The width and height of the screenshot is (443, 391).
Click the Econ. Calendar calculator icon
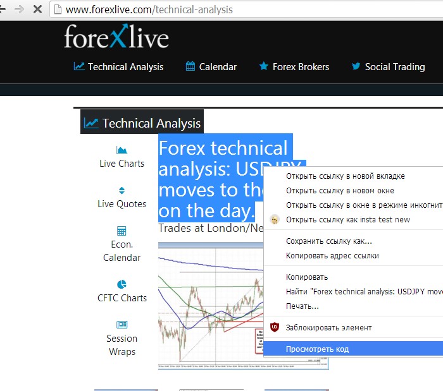[122, 231]
